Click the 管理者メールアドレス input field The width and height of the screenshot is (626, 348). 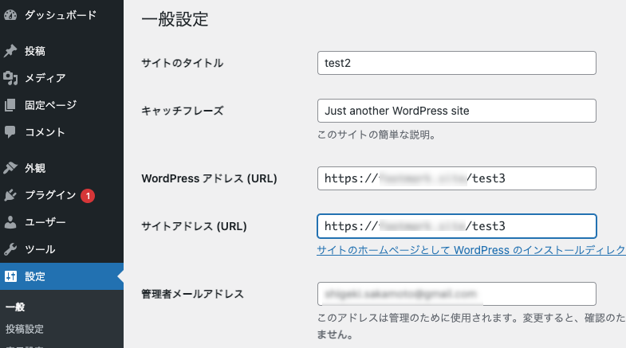[x=456, y=294]
